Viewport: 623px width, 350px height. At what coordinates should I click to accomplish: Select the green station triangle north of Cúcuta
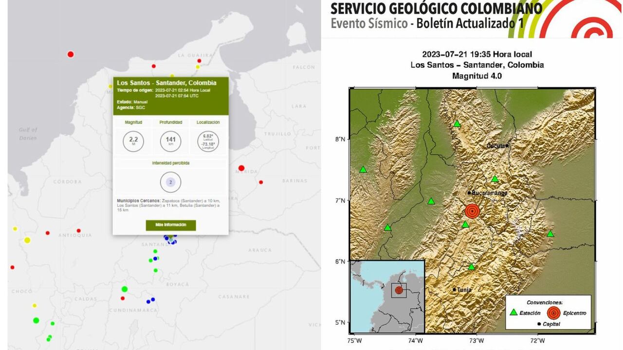457,124
